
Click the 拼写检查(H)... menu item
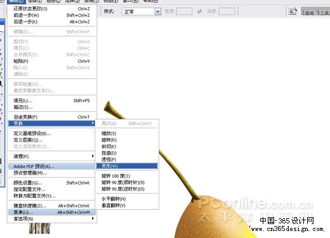click(52, 84)
